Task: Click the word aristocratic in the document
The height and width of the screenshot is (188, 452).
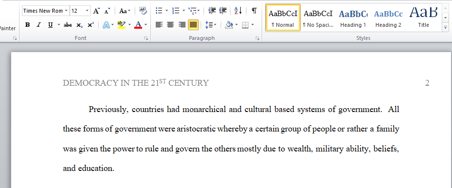Action: click(x=196, y=129)
